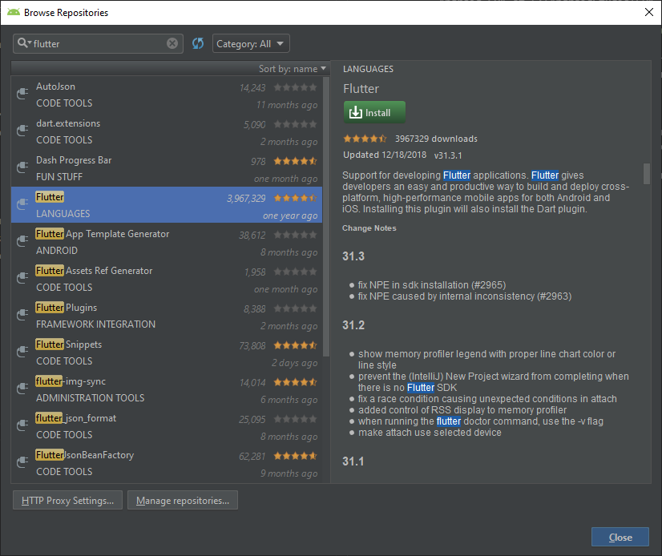Click the plug icon beside Flutter Snippets

coord(22,352)
